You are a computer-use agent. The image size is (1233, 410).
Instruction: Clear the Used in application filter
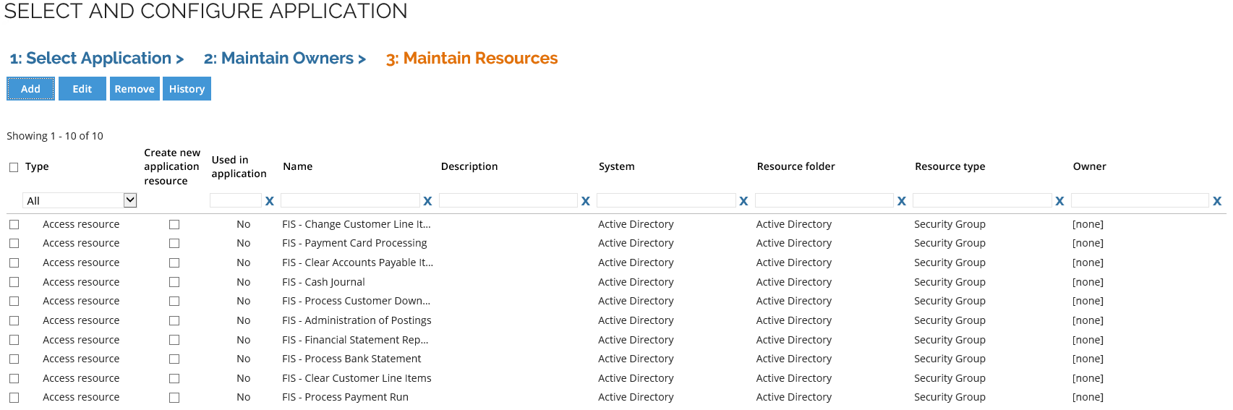coord(270,201)
